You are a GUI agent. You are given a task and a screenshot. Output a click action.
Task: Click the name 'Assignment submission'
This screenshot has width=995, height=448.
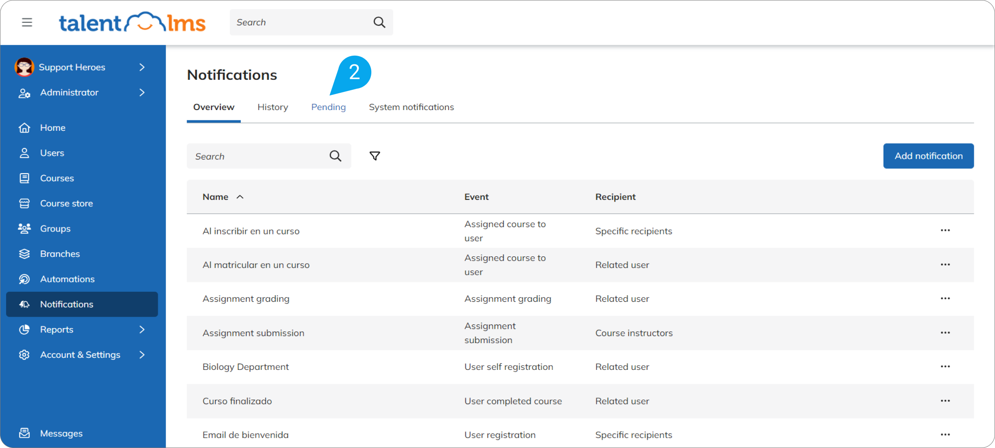[253, 333]
